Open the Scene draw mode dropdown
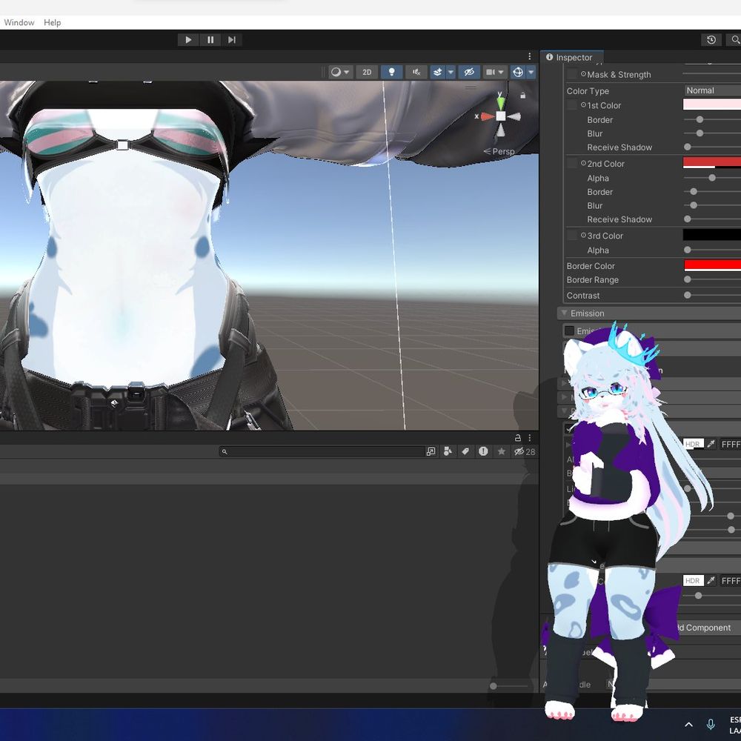Screen dimensions: 741x741 (x=340, y=72)
